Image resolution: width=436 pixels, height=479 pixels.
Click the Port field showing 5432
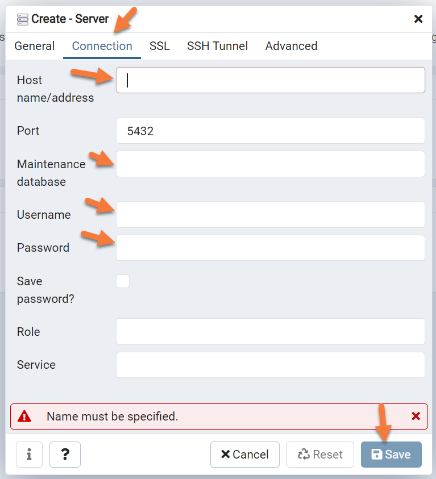(x=271, y=131)
